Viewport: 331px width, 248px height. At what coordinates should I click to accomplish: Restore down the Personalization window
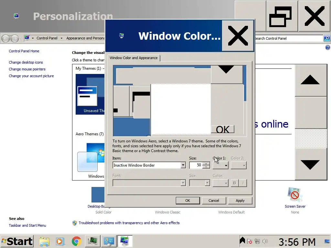point(282,16)
